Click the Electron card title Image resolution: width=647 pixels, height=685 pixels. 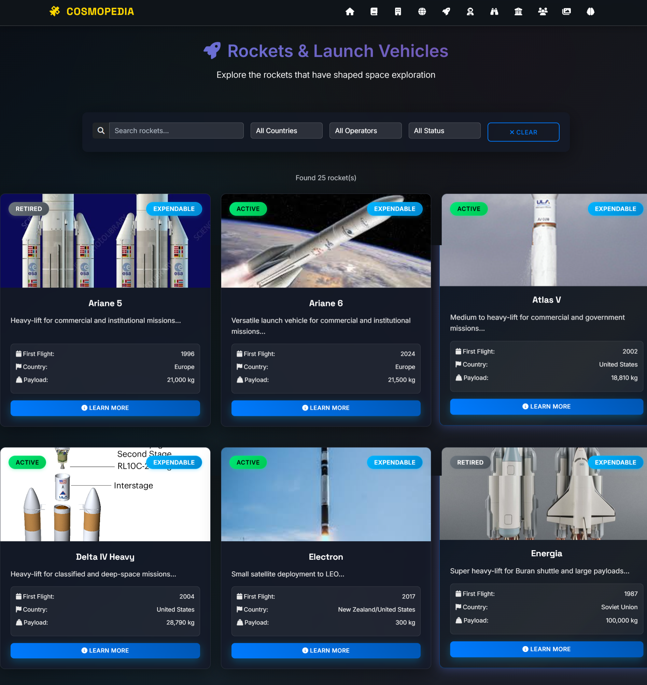tap(326, 557)
